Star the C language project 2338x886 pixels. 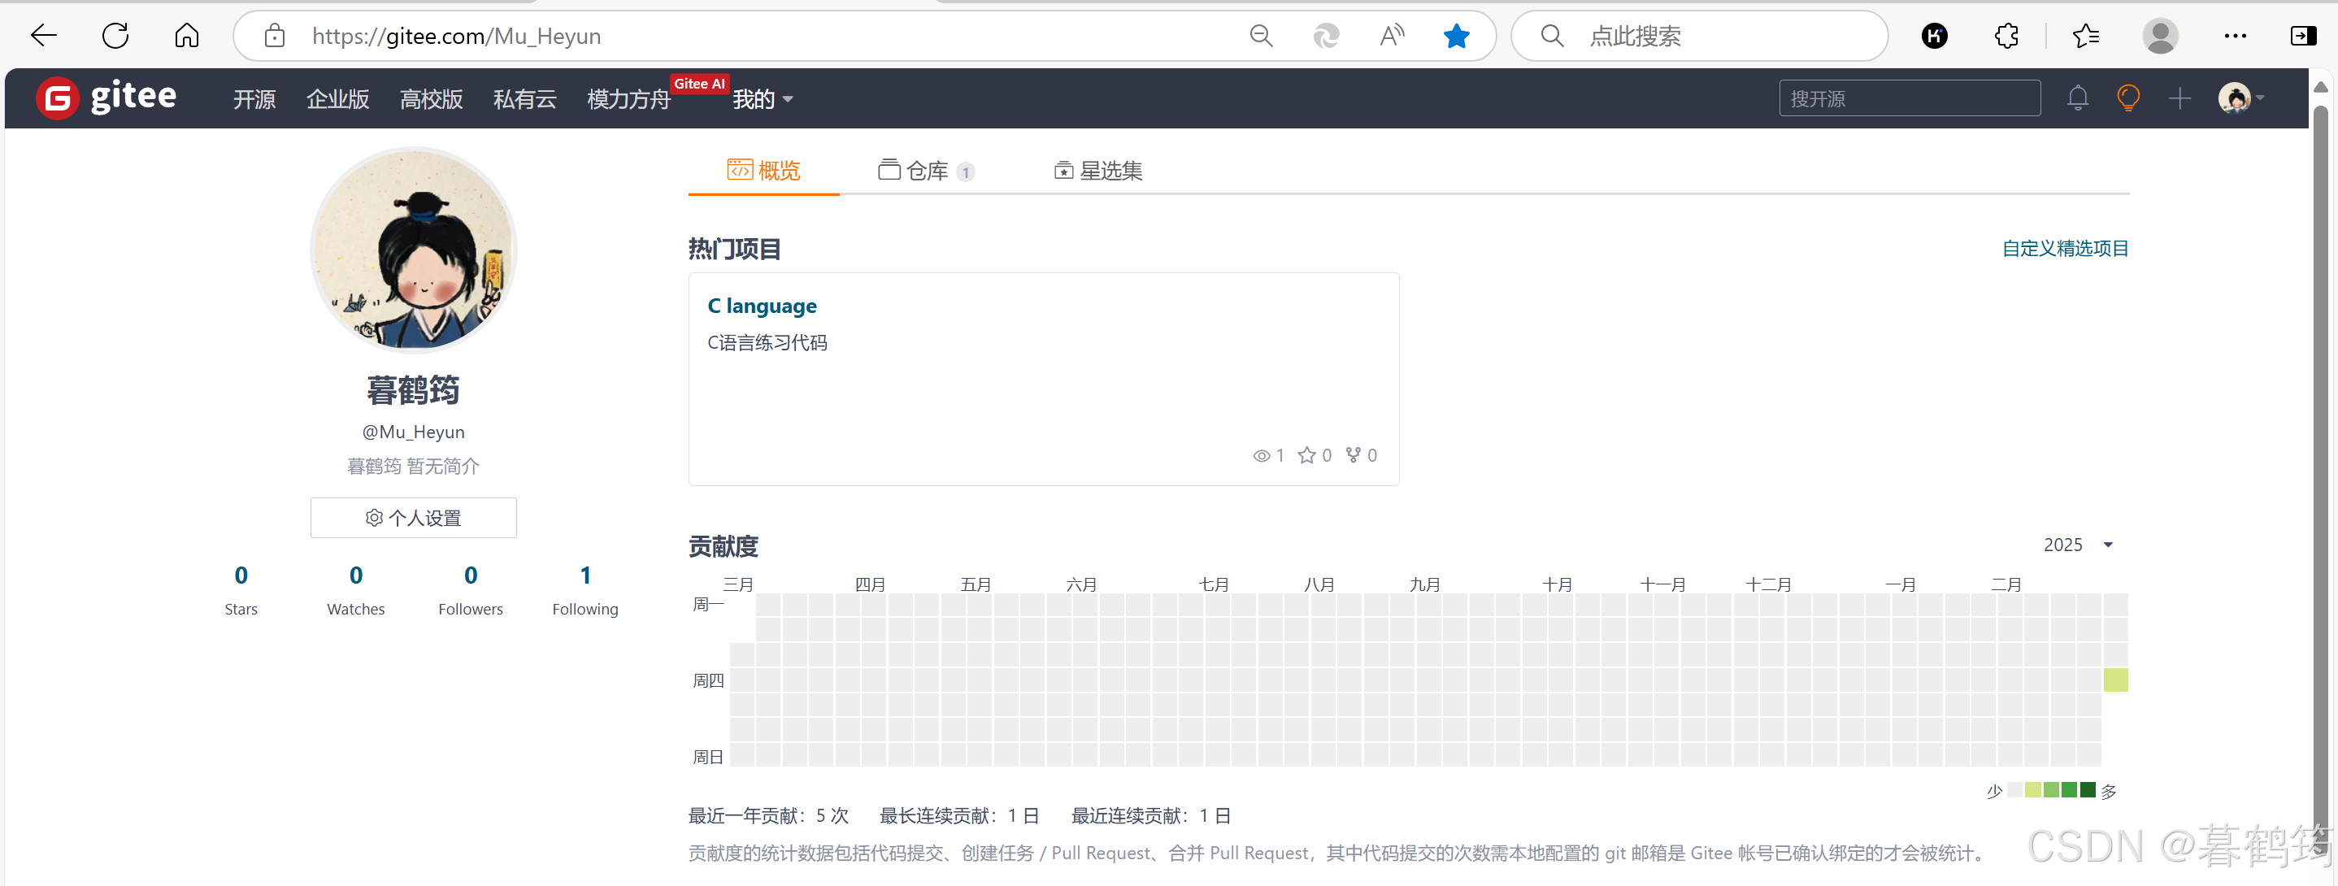tap(1306, 456)
